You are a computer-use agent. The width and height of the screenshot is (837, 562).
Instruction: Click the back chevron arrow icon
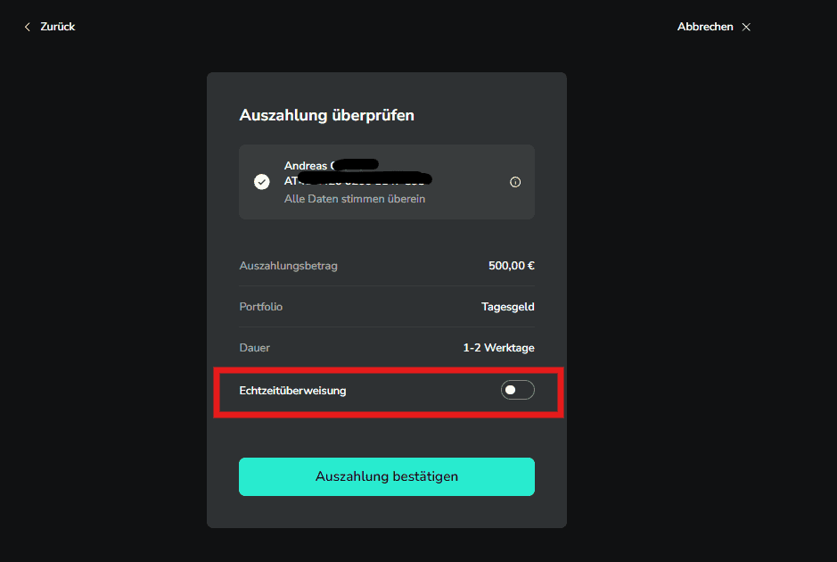(28, 27)
